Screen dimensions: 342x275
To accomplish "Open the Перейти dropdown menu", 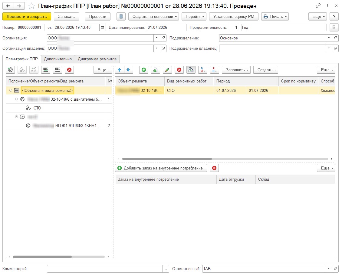I will [194, 17].
